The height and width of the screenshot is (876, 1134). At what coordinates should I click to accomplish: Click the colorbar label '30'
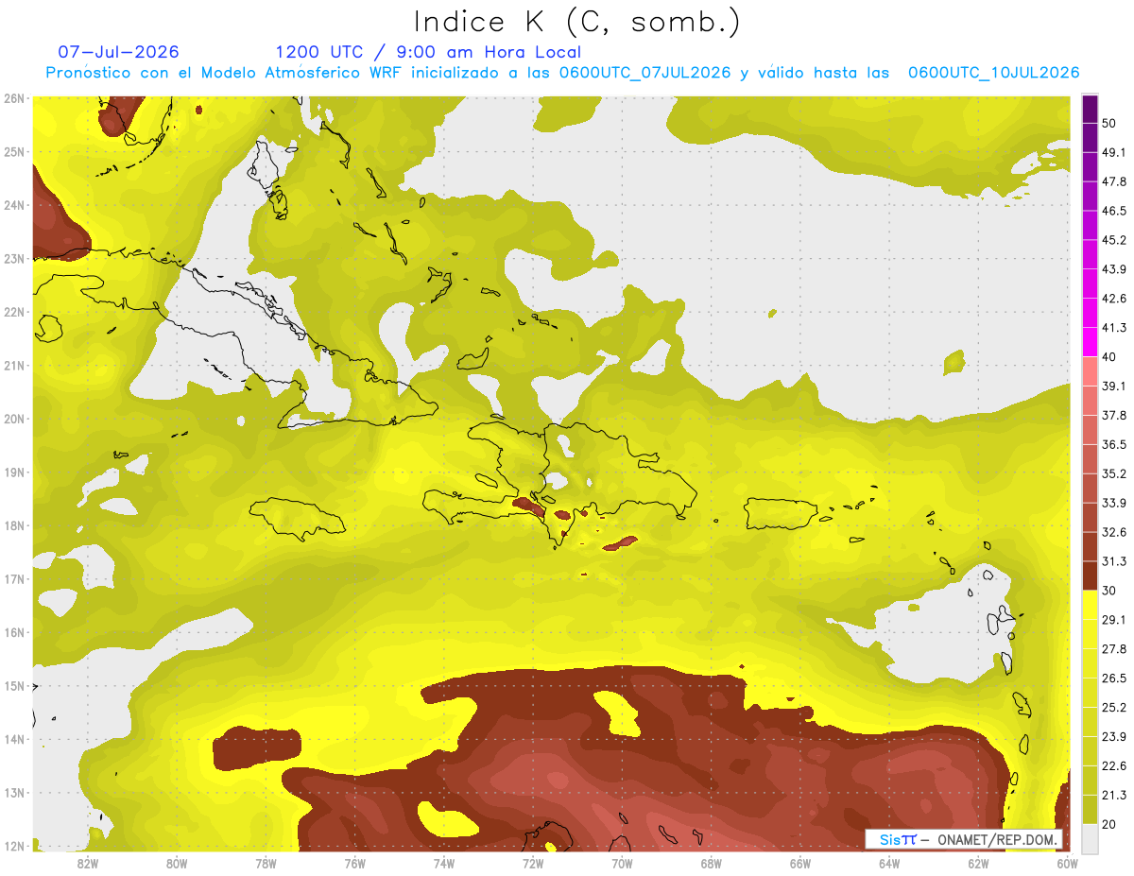point(1110,591)
